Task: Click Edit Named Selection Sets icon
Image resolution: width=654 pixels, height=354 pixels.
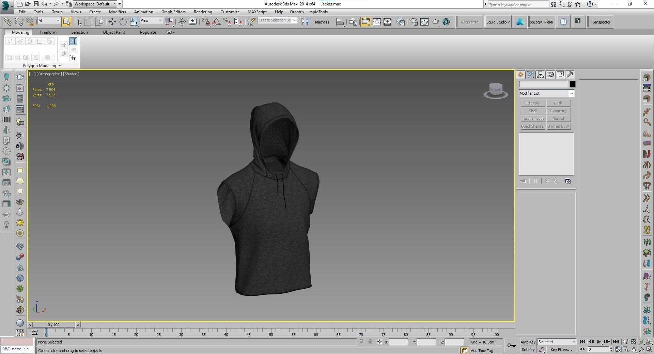Action: coord(251,22)
